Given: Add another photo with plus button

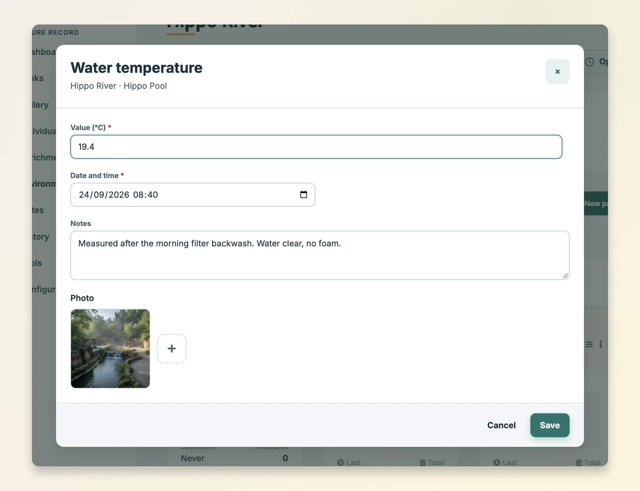Looking at the screenshot, I should (172, 348).
